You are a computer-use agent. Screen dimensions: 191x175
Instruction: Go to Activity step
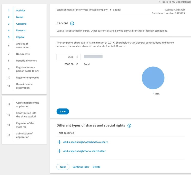[21, 11]
